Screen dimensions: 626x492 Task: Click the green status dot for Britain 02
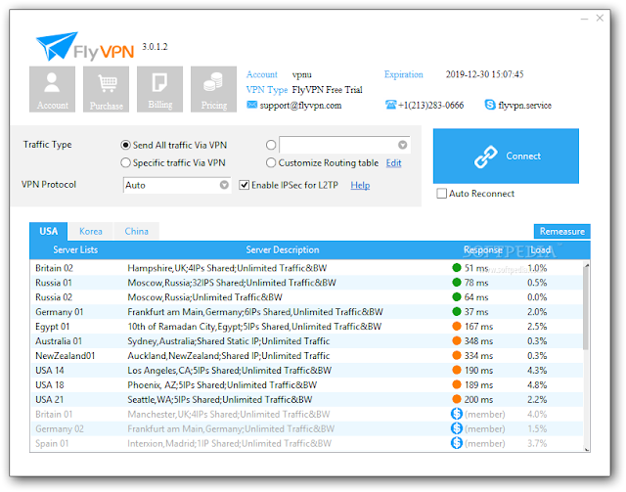tap(457, 268)
